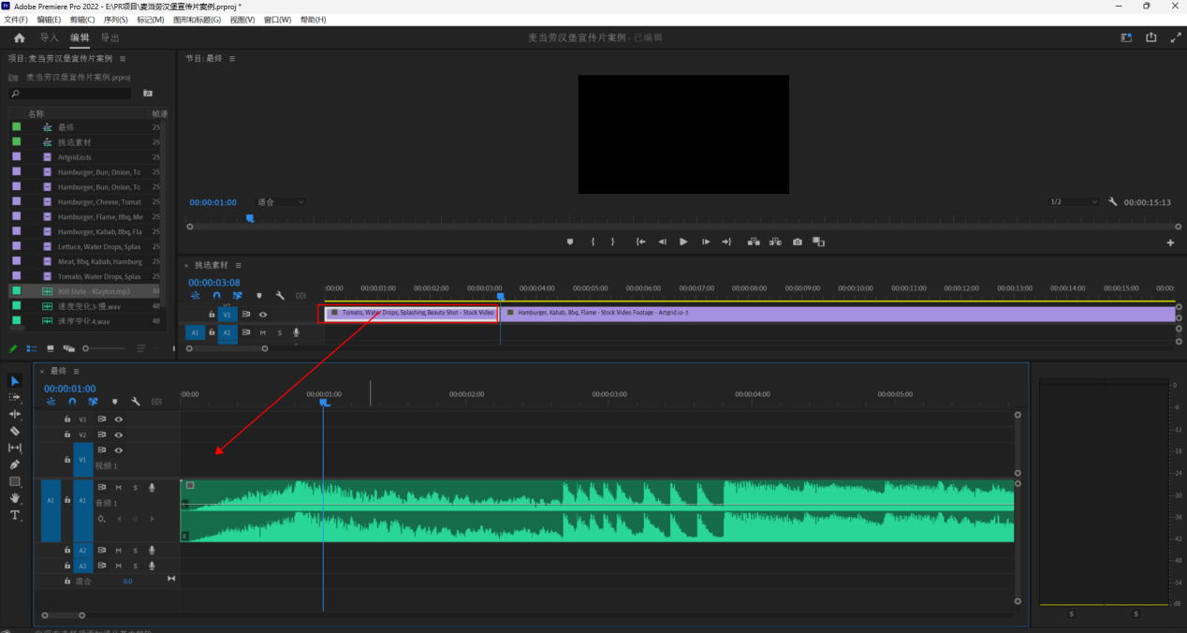This screenshot has height=633, width=1187.
Task: Switch to 导出 tab
Action: pos(110,38)
